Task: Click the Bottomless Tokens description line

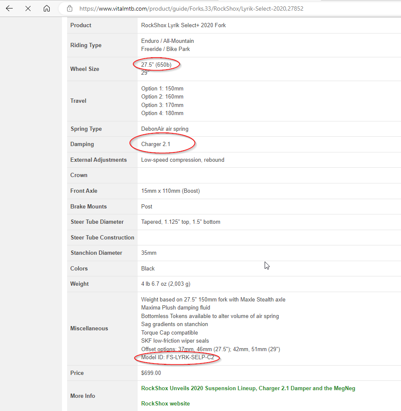Action: point(210,316)
